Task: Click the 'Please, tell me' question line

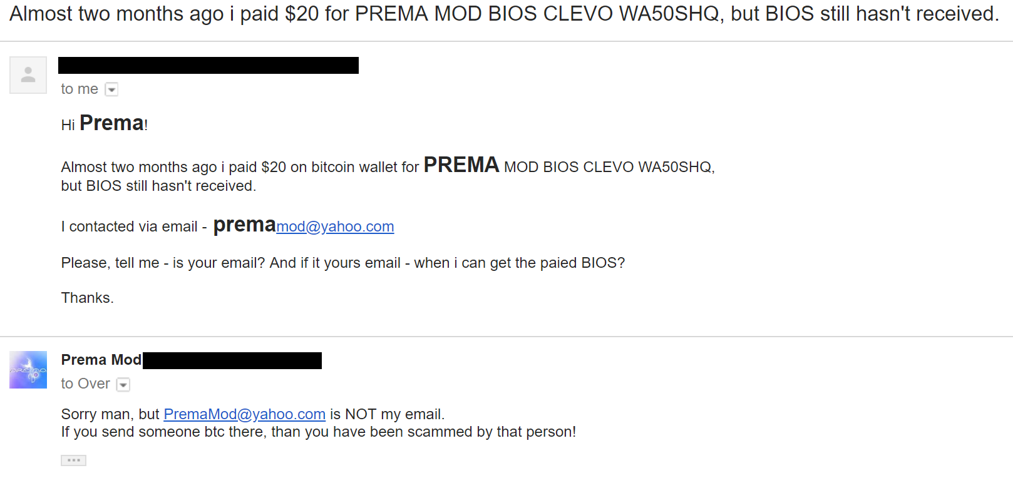Action: [x=342, y=263]
